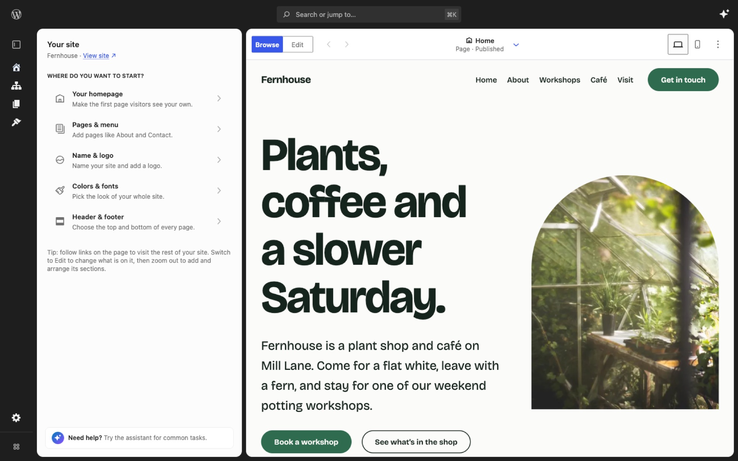Click the Fernhouse site title
Viewport: 738px width, 461px height.
[x=286, y=80]
